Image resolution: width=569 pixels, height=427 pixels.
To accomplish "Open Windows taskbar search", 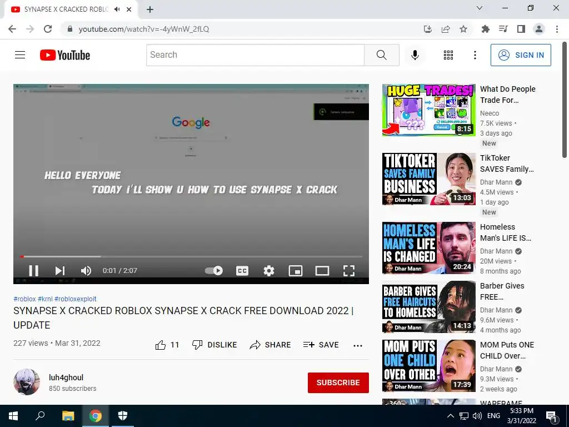I will click(40, 416).
